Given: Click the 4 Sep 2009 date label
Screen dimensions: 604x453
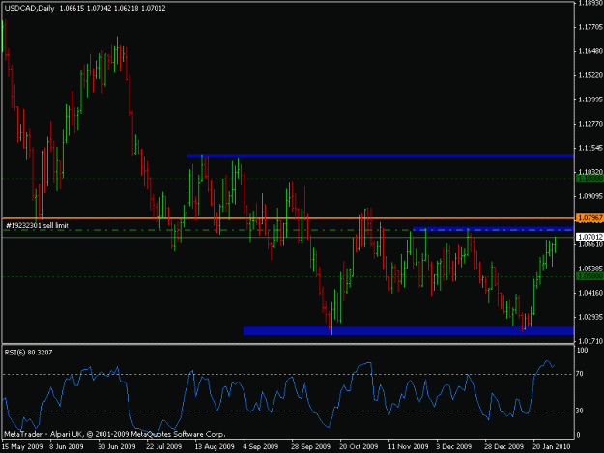Looking at the screenshot, I should (260, 447).
